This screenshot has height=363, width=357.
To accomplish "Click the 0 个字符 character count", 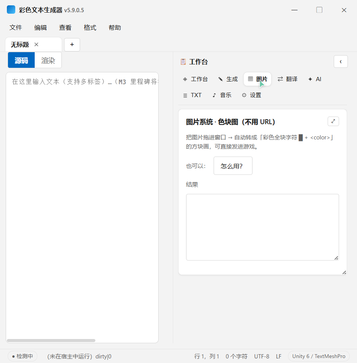I will [237, 356].
